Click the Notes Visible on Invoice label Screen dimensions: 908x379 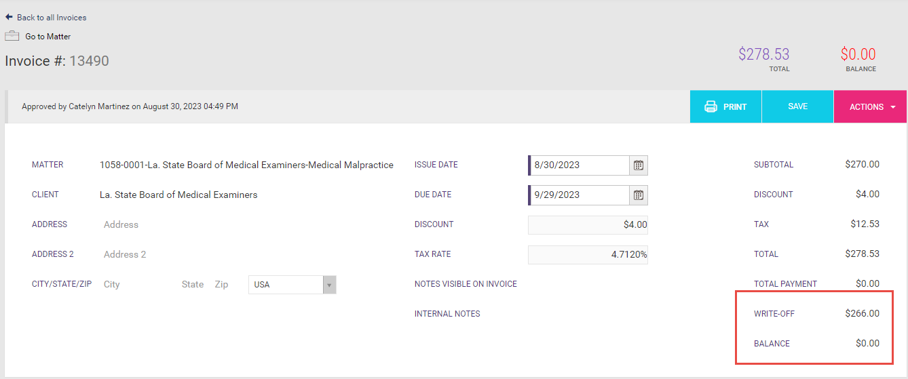point(466,284)
